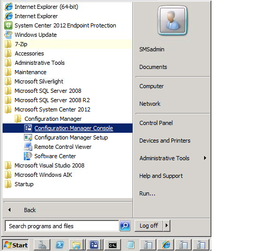Open Windows Update icon

[8, 35]
